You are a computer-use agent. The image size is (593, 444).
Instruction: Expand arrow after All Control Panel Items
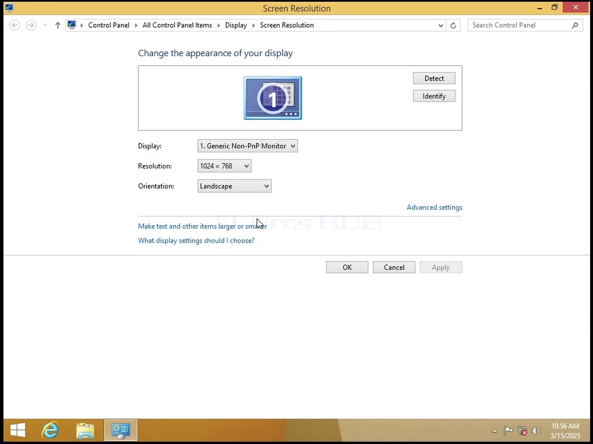(x=218, y=25)
